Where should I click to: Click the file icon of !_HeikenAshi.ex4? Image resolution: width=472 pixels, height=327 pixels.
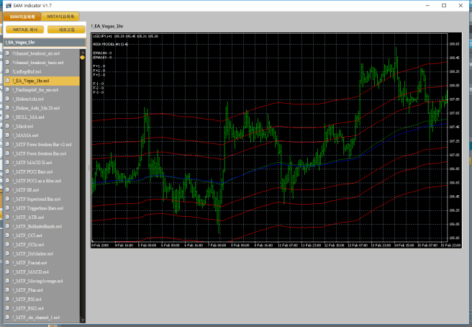coord(6,99)
